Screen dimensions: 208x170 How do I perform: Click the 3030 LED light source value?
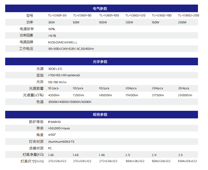tap(55, 69)
